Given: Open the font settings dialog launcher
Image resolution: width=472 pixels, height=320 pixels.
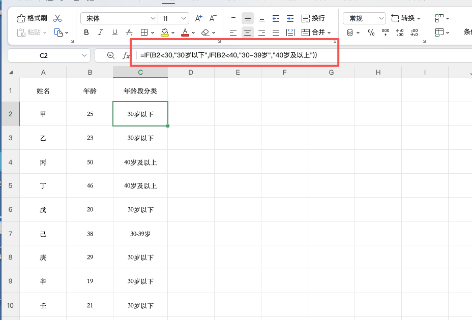Looking at the screenshot, I should tap(219, 41).
